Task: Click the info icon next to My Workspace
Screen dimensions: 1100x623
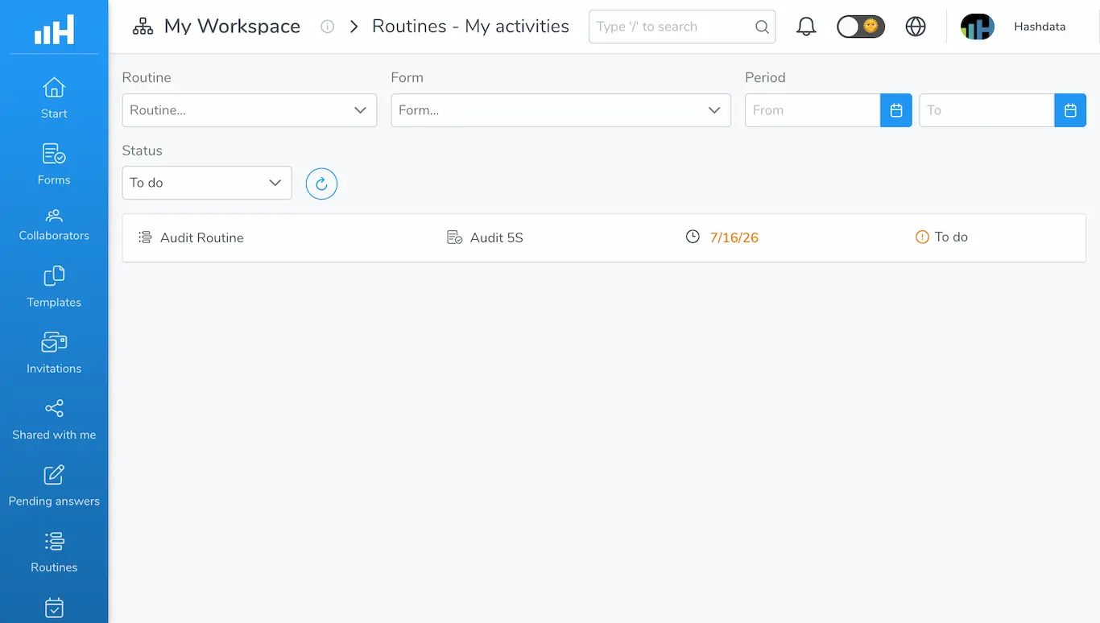Action: pyautogui.click(x=327, y=27)
